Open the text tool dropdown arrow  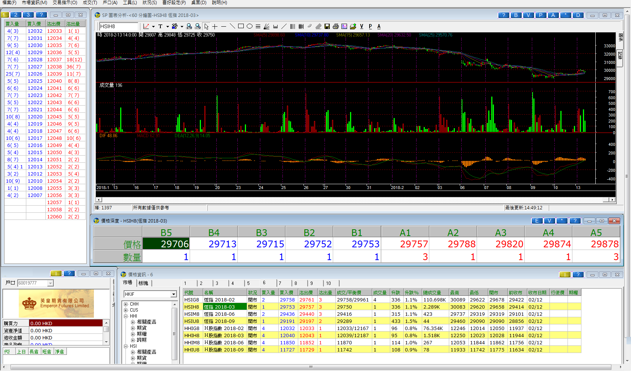(167, 26)
